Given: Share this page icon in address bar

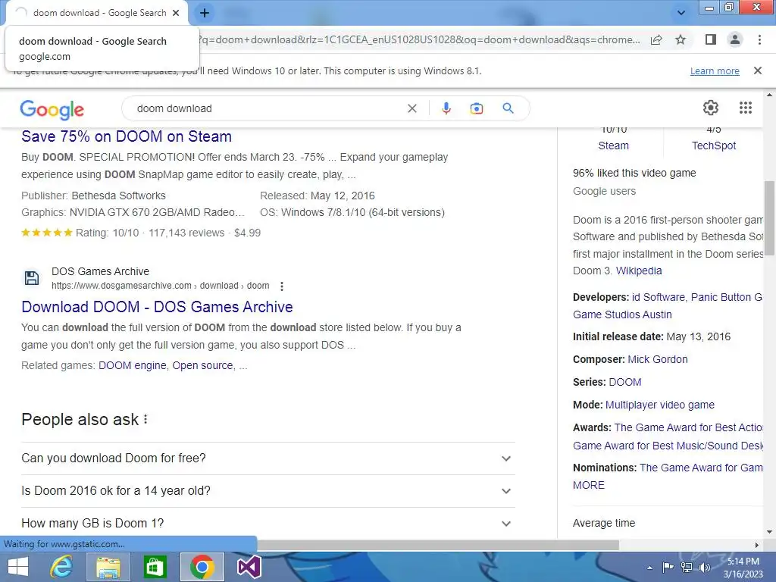Looking at the screenshot, I should click(x=656, y=39).
